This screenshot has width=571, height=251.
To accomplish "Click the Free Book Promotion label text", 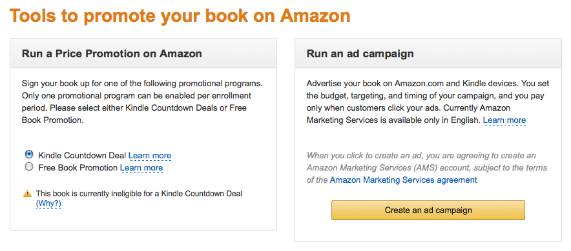I will [x=78, y=168].
